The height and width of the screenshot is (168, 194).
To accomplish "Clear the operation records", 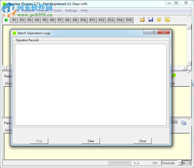I will coord(91,141).
